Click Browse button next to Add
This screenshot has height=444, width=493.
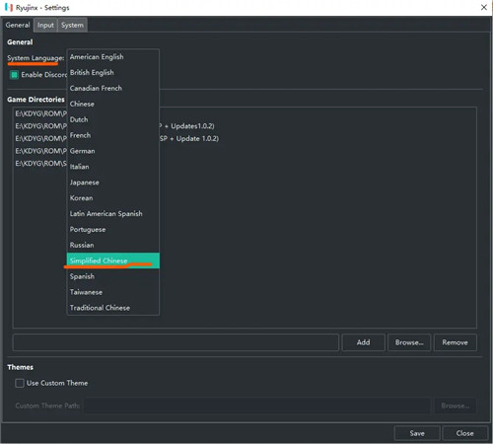[409, 342]
